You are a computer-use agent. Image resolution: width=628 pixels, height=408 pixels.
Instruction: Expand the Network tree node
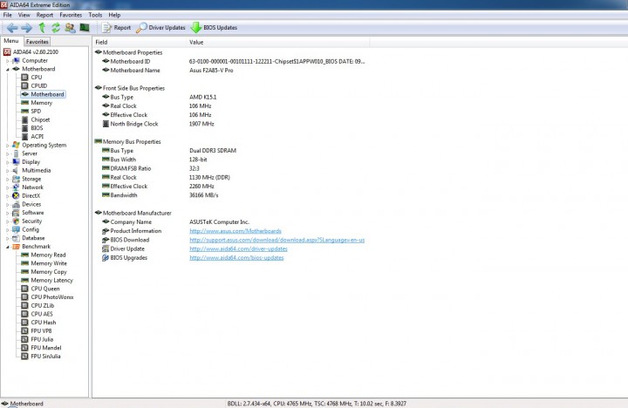pos(7,187)
